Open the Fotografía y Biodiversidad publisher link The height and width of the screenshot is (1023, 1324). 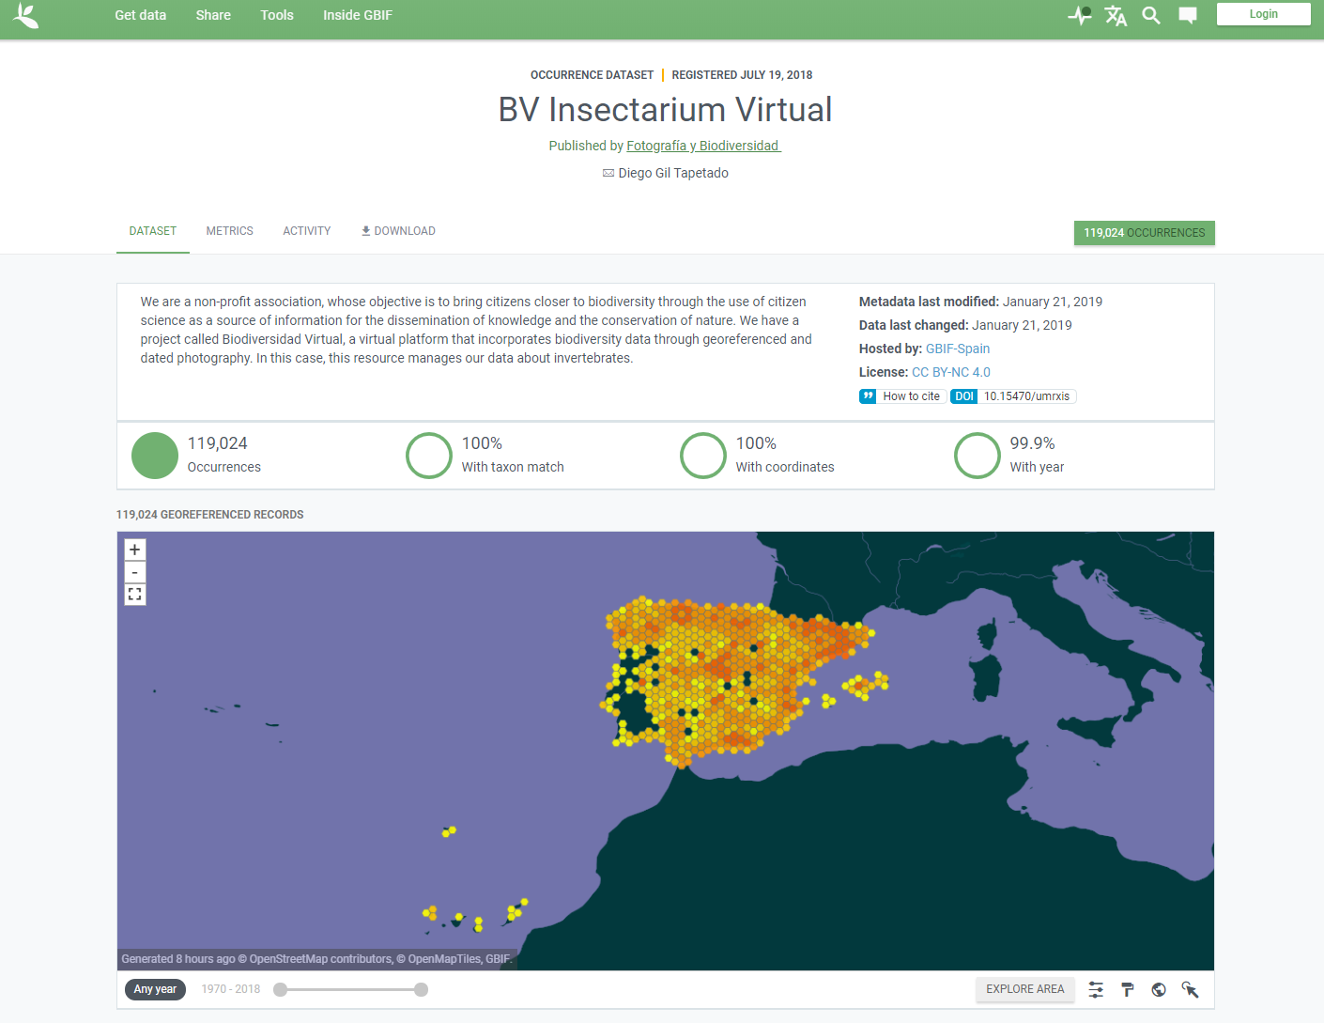point(702,146)
